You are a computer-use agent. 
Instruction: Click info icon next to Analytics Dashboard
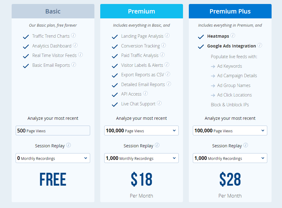75,45
